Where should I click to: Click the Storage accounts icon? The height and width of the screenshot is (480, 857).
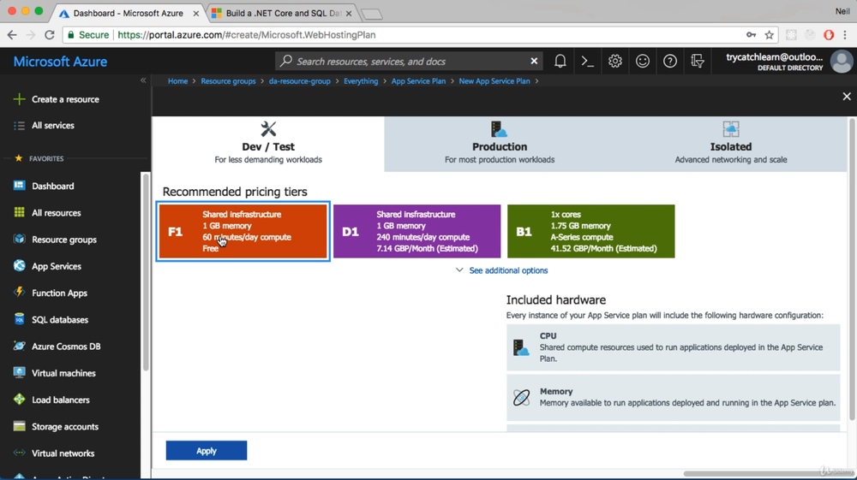coord(19,426)
